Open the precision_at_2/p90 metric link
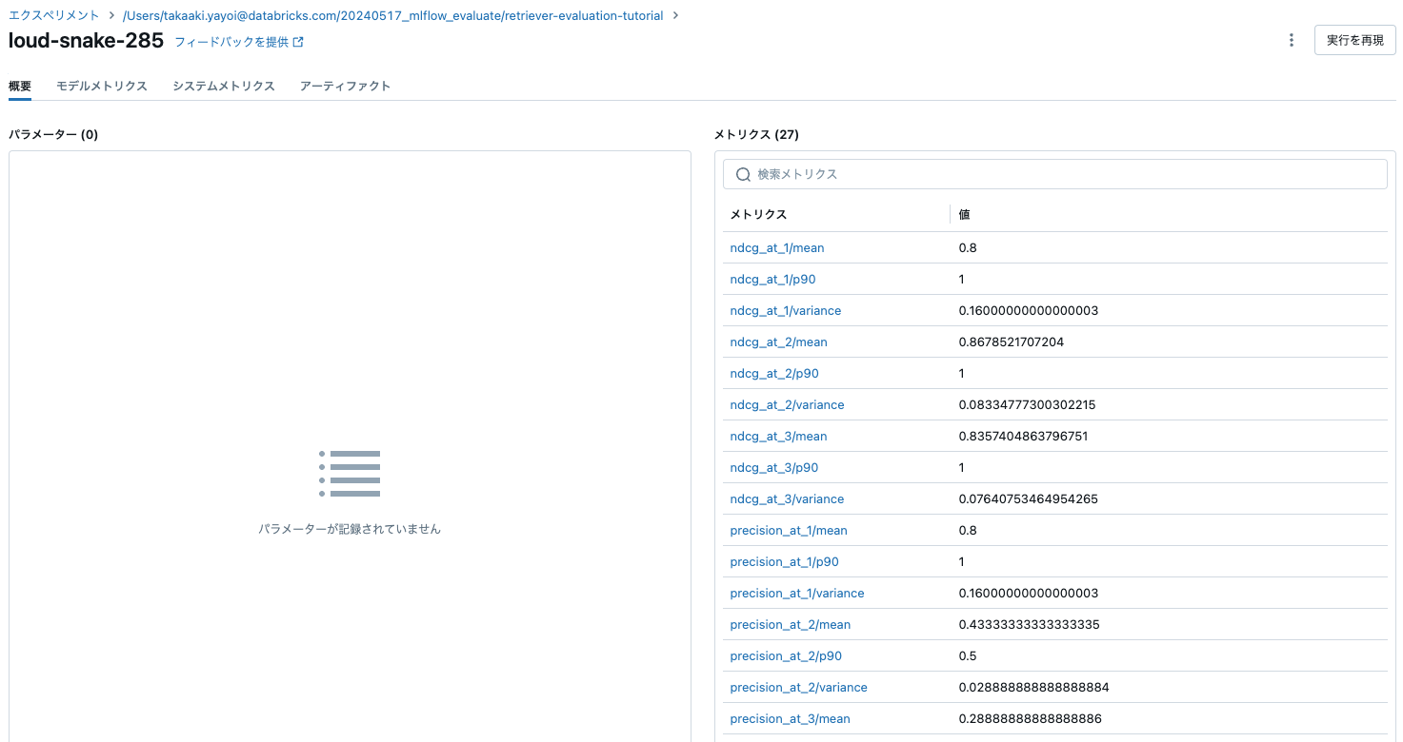The image size is (1403, 742). 783,655
